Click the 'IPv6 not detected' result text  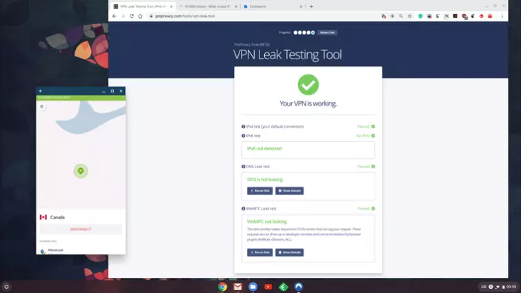click(264, 149)
